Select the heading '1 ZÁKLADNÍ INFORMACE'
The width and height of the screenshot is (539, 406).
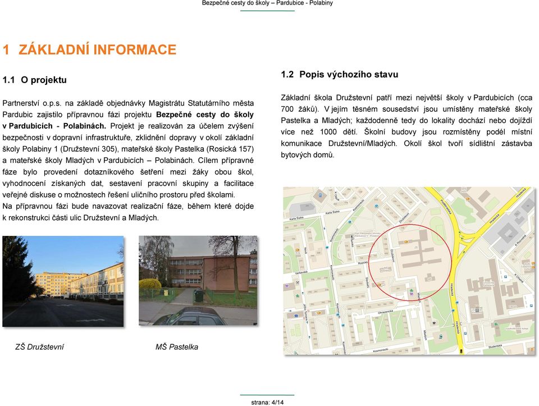[x=89, y=49]
